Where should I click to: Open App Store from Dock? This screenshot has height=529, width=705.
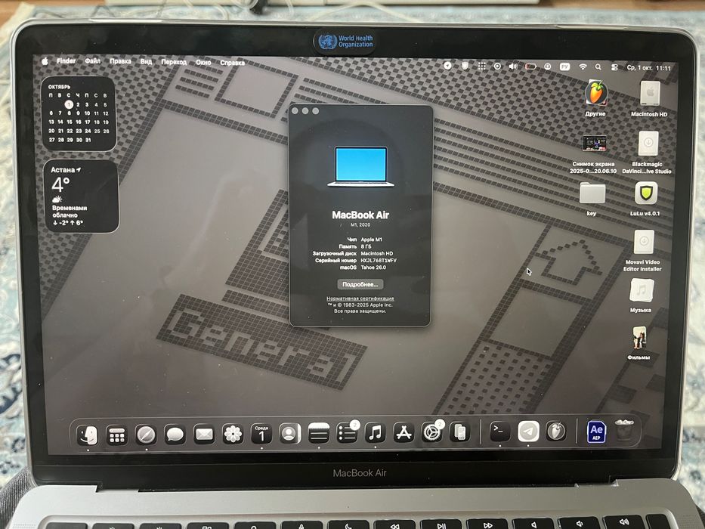404,433
